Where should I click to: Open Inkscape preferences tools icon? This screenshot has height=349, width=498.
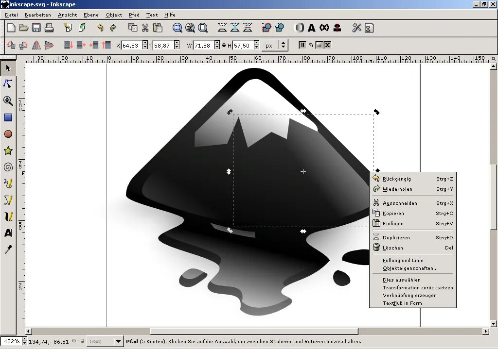pyautogui.click(x=356, y=28)
